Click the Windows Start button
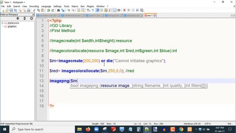236x133 pixels. pos(4,129)
